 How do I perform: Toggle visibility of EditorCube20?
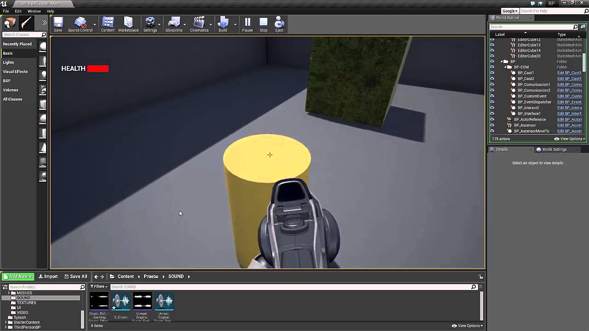click(492, 56)
